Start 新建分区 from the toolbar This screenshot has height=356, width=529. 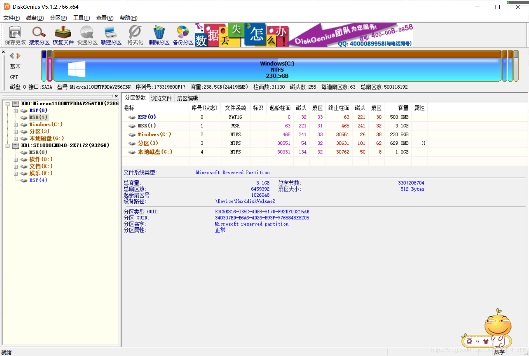click(111, 35)
